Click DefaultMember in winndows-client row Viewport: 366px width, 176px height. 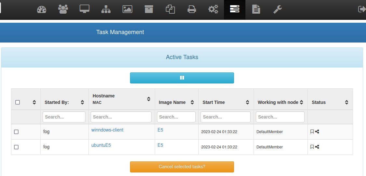(x=269, y=132)
